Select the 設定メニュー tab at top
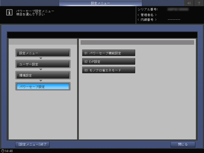This screenshot has height=153, width=204. (x=101, y=3)
